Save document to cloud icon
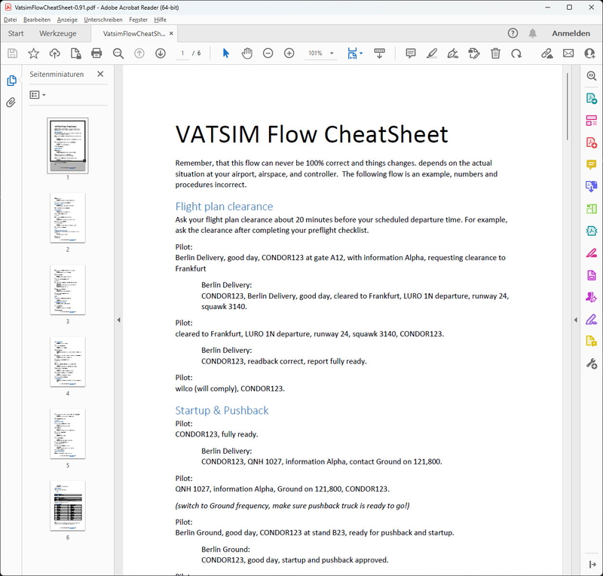 (53, 54)
